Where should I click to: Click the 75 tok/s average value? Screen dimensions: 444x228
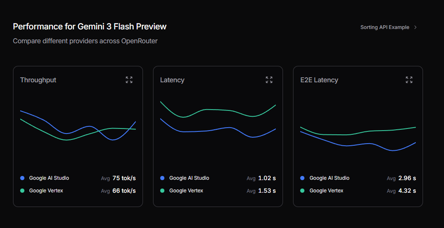pos(124,178)
